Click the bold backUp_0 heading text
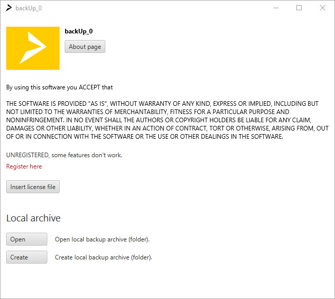The image size is (335, 299). tap(79, 31)
